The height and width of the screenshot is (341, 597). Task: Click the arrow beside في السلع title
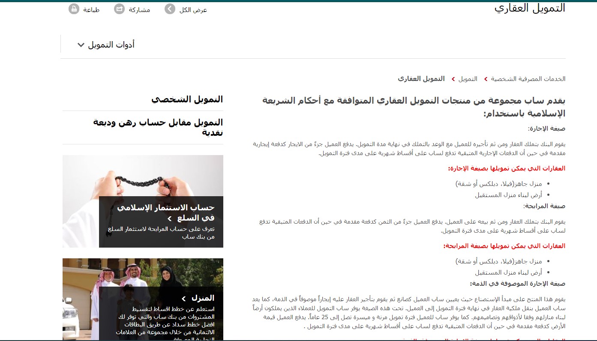pyautogui.click(x=170, y=218)
